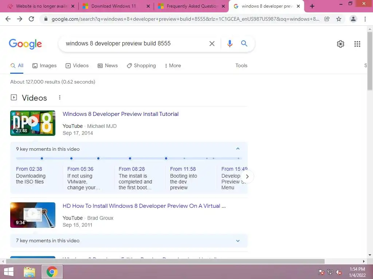Open a new browser tab
373x279 pixels.
[x=312, y=6]
